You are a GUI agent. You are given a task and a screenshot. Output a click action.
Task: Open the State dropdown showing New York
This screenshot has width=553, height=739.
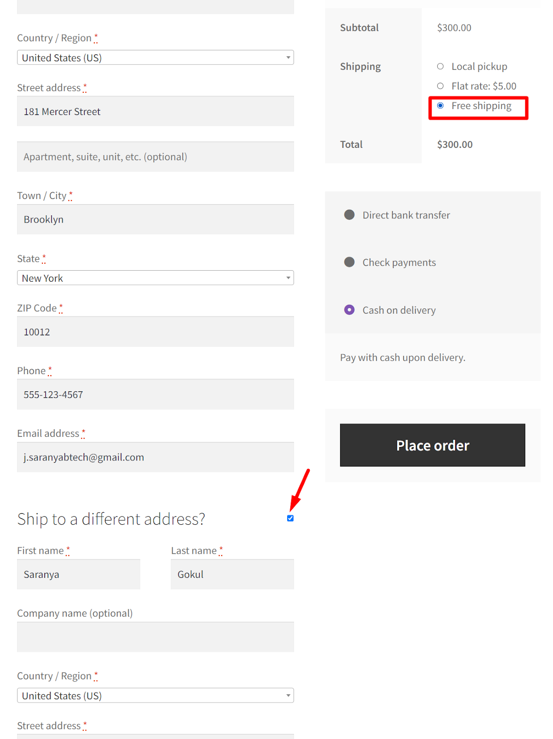155,278
